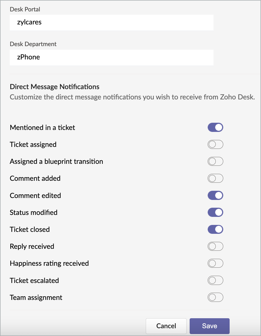Enable the Ticket escalated switch
261x336 pixels.
tap(215, 280)
